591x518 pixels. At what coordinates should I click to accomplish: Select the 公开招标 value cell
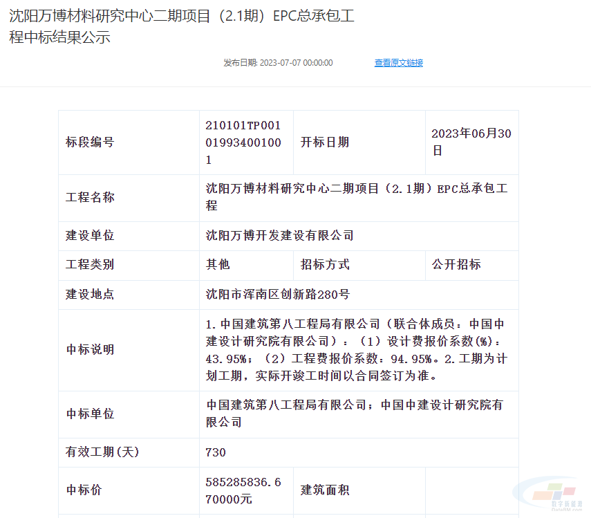coord(472,265)
